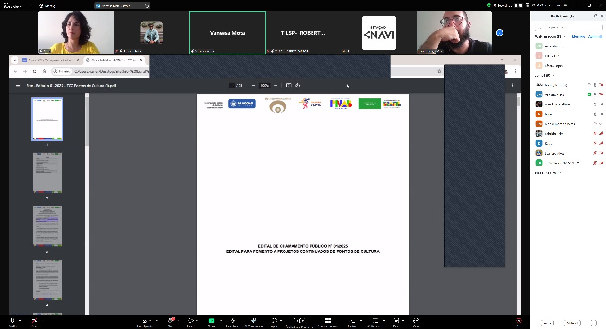Expand the Not joined section

tap(560, 173)
